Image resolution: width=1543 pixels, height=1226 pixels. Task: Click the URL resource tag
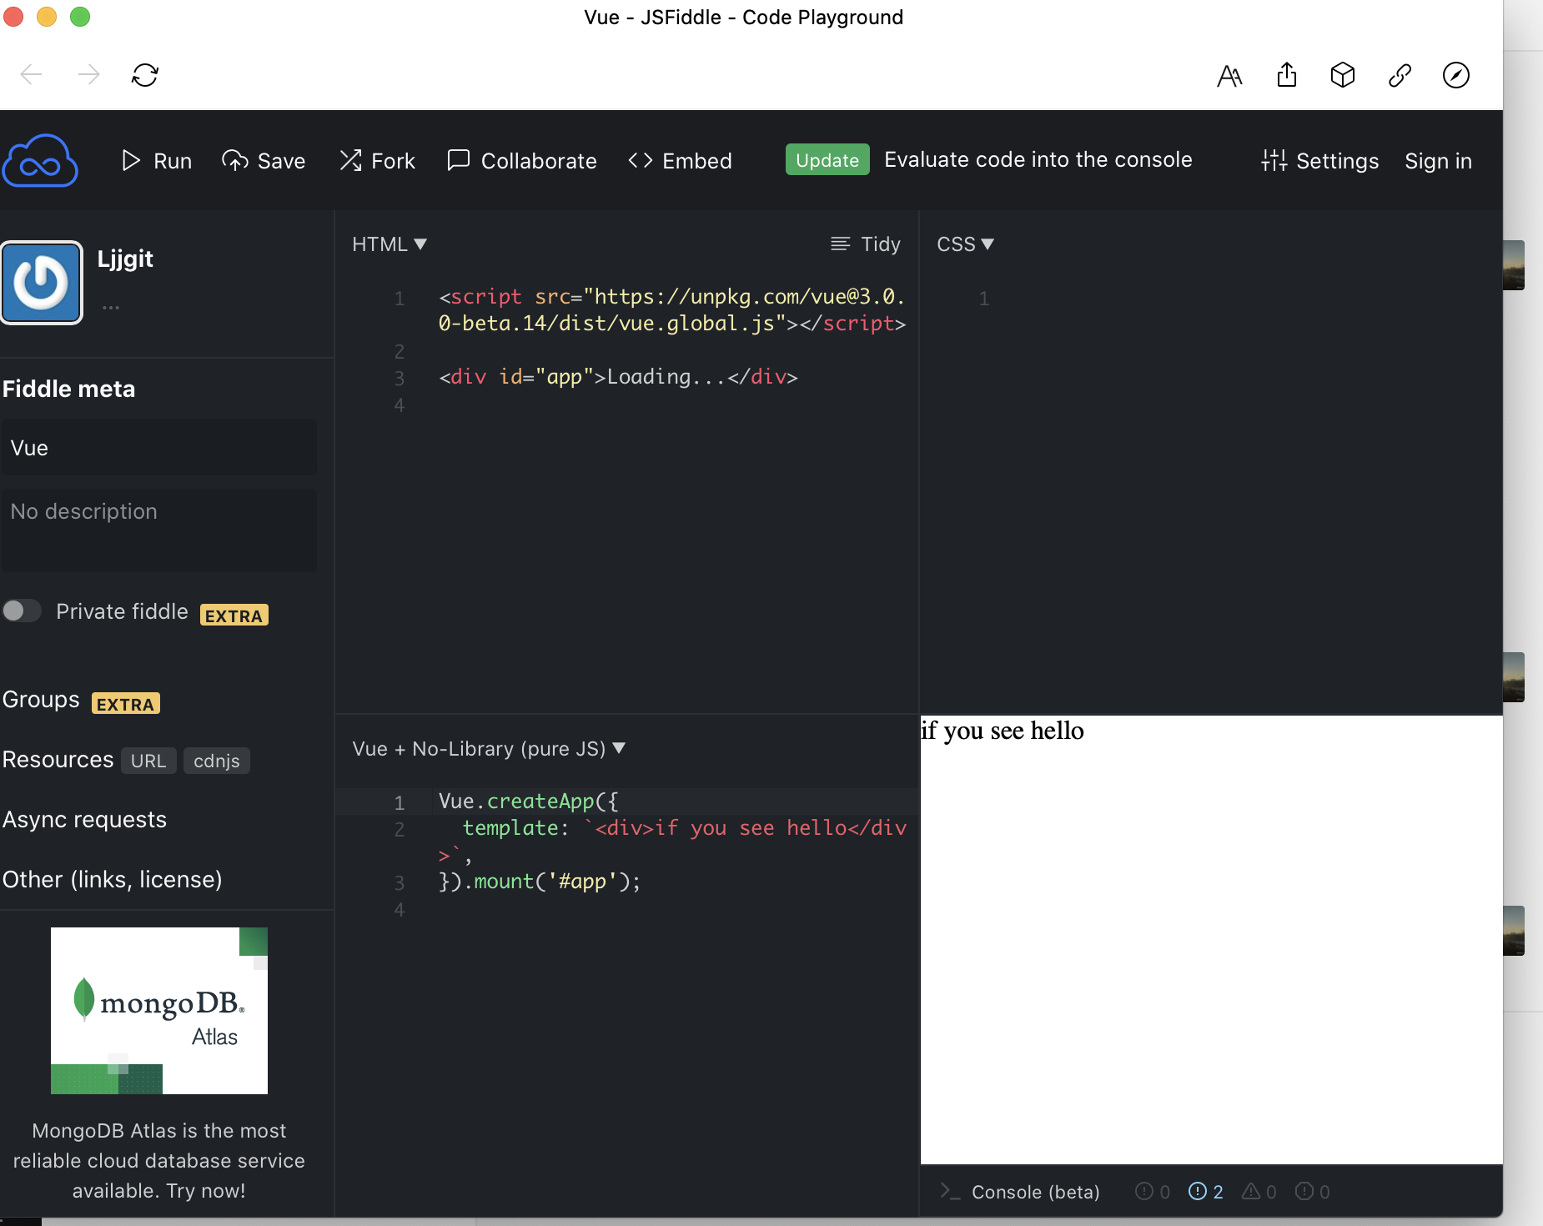[148, 761]
